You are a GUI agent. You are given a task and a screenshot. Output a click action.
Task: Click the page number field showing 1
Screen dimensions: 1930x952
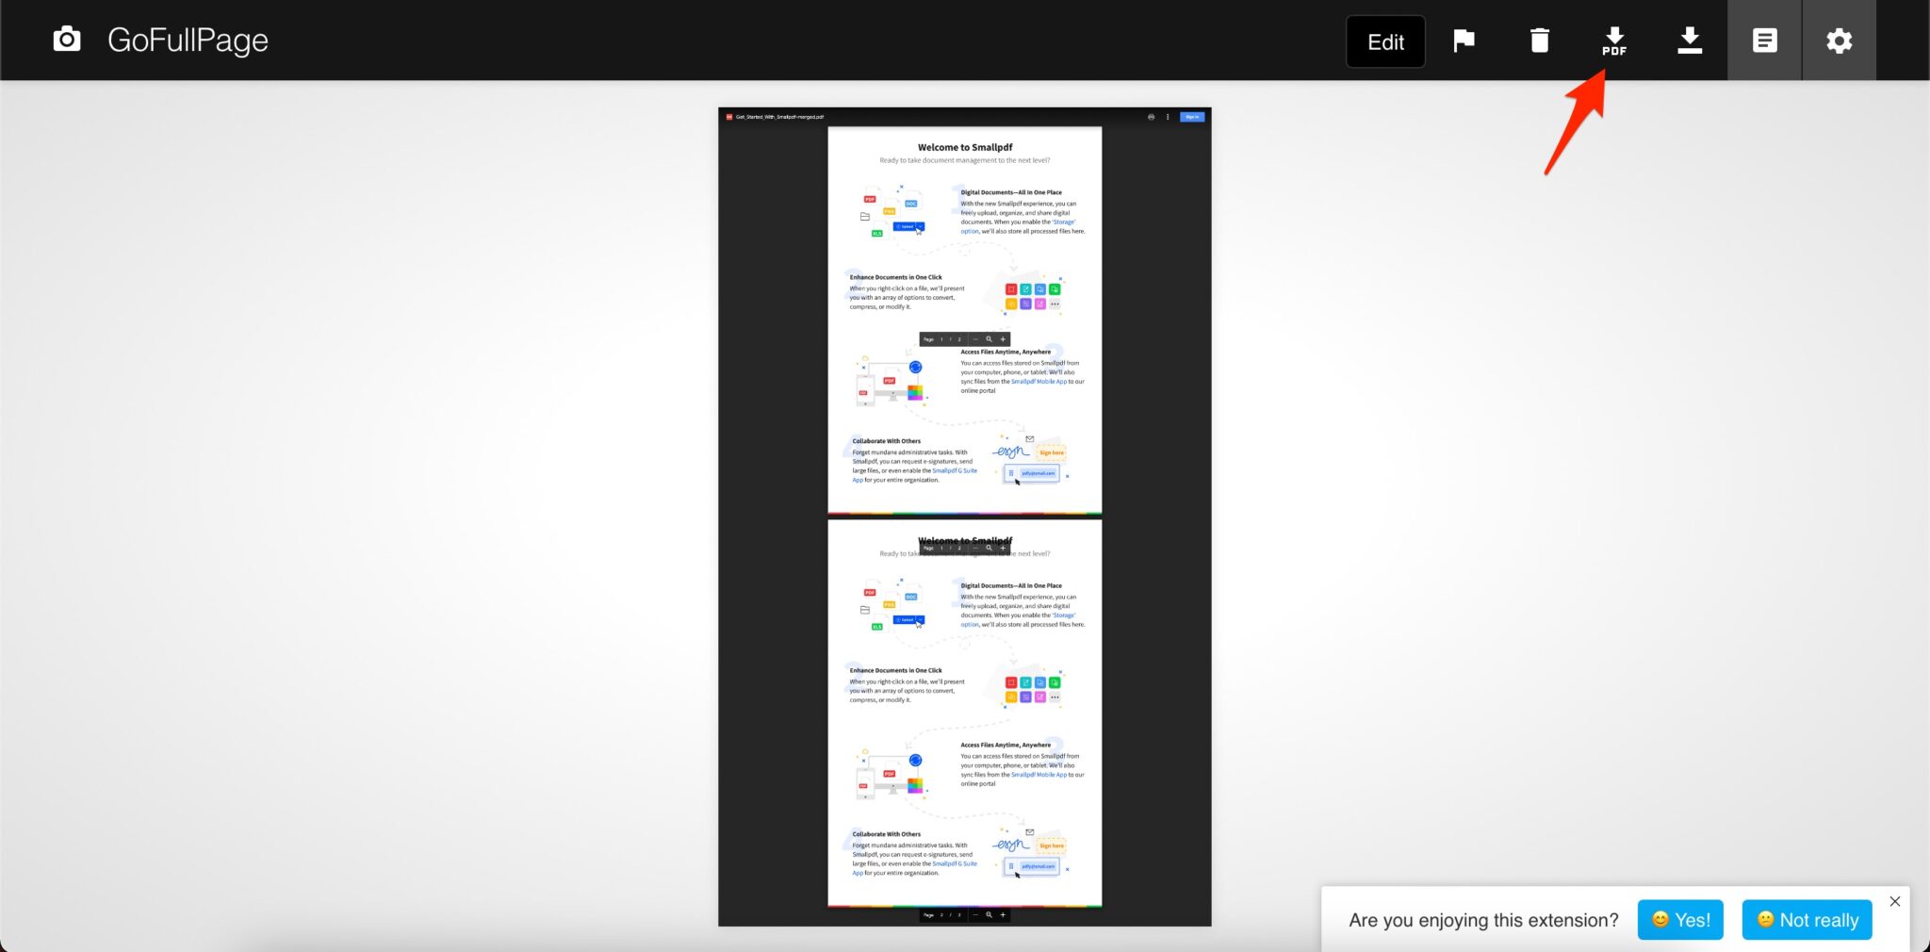pyautogui.click(x=941, y=339)
